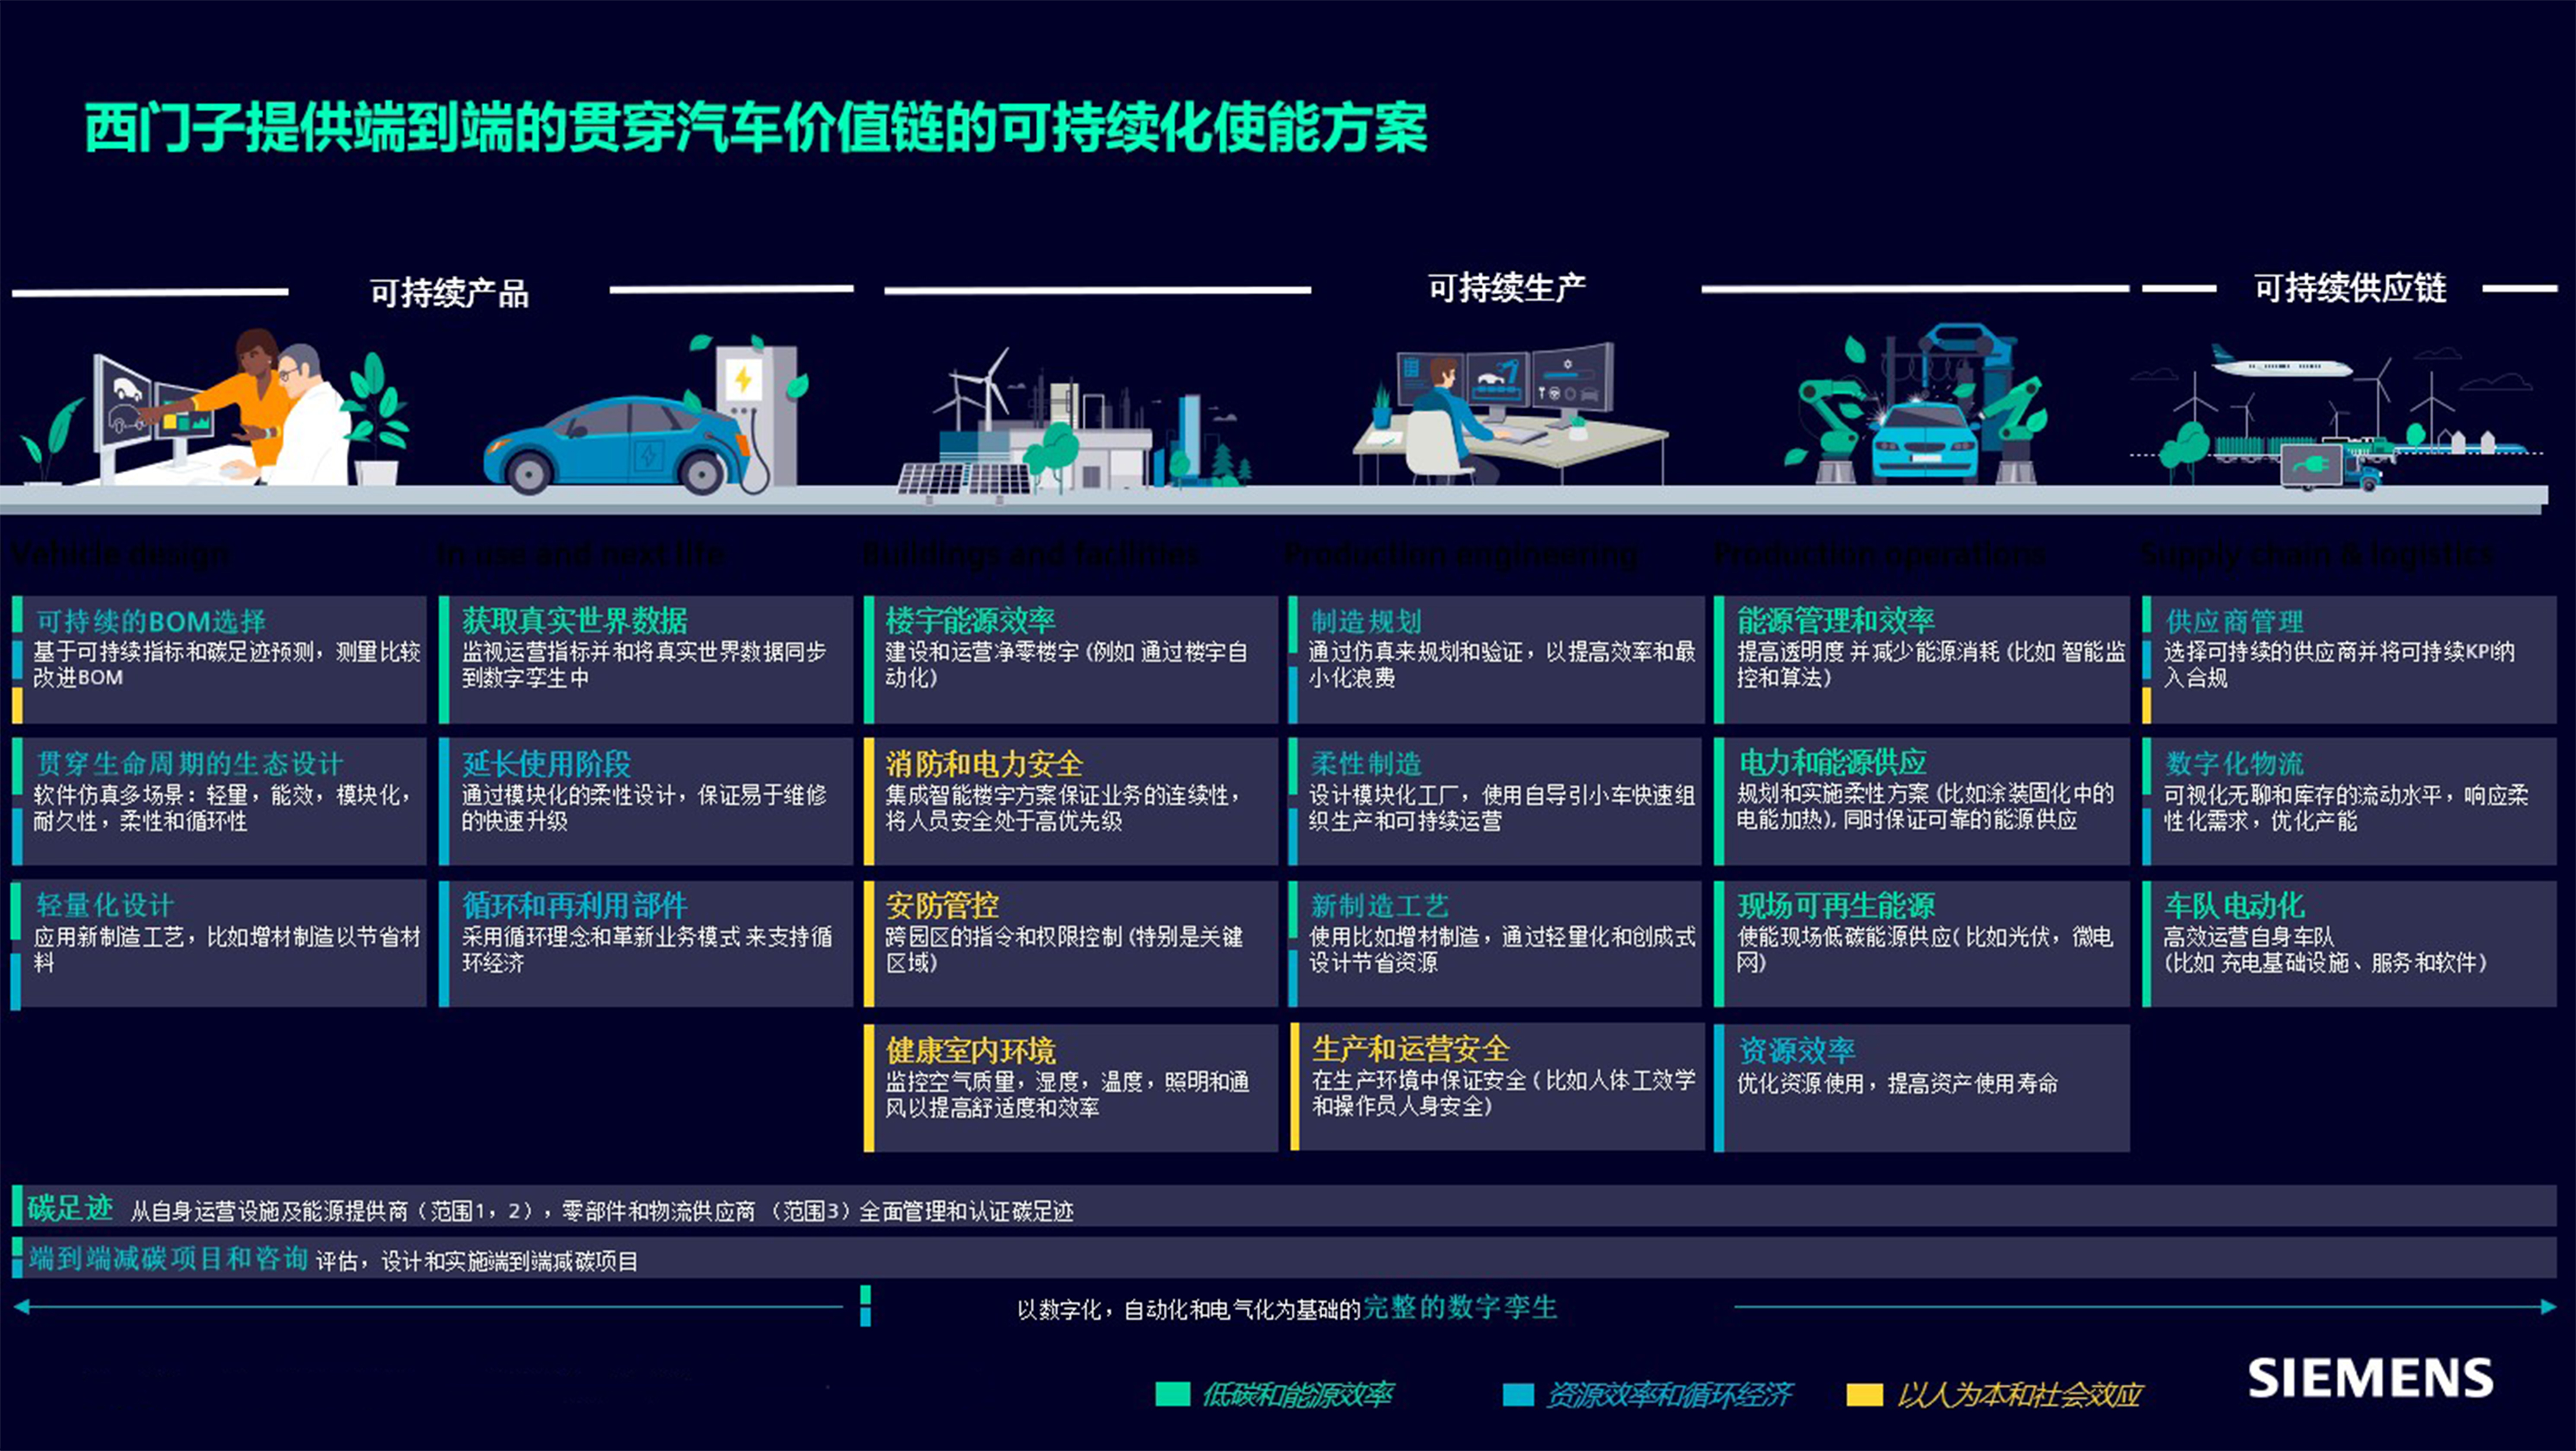Click the robot arms assembling car illustration

[x=1915, y=404]
